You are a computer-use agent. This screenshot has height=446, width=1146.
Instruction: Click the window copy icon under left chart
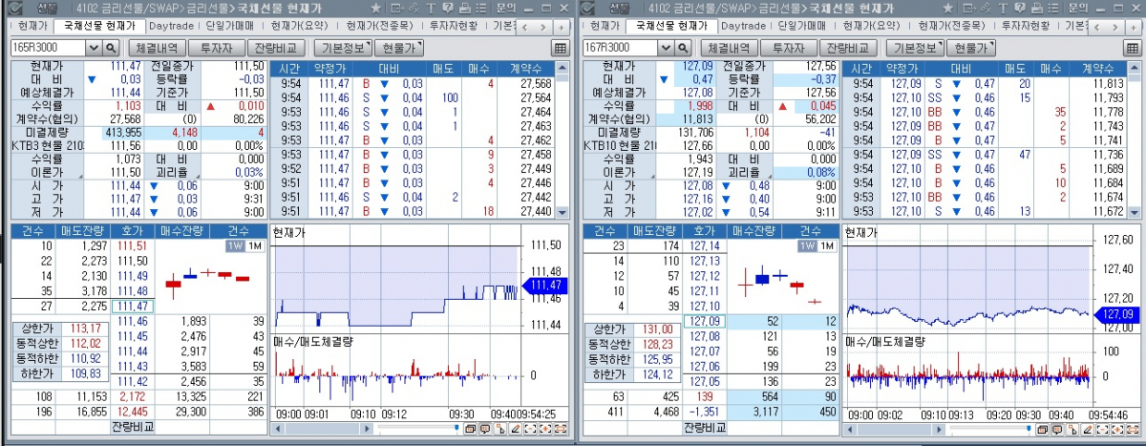(x=469, y=429)
